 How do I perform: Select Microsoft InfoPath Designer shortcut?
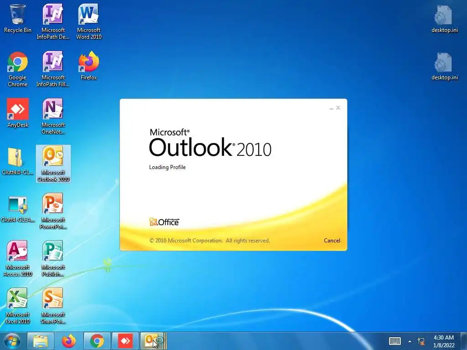(x=53, y=21)
